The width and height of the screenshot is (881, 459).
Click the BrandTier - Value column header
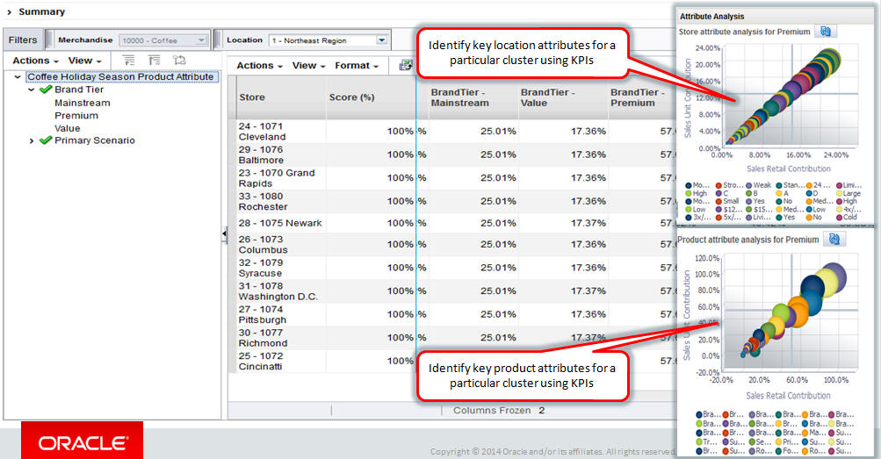tap(564, 97)
